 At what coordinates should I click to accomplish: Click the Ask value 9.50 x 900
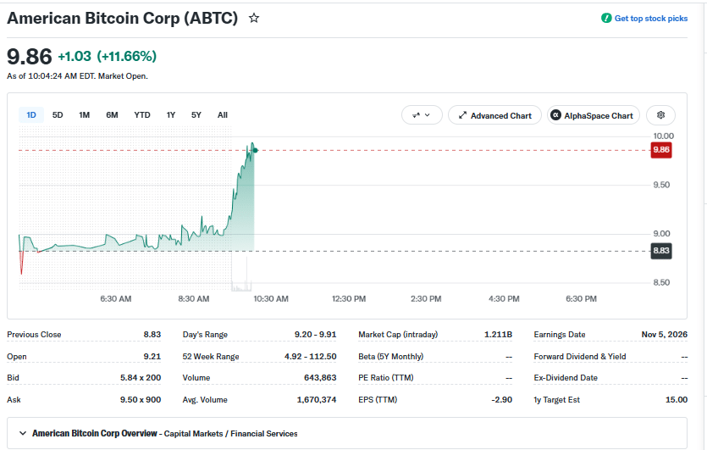(141, 400)
